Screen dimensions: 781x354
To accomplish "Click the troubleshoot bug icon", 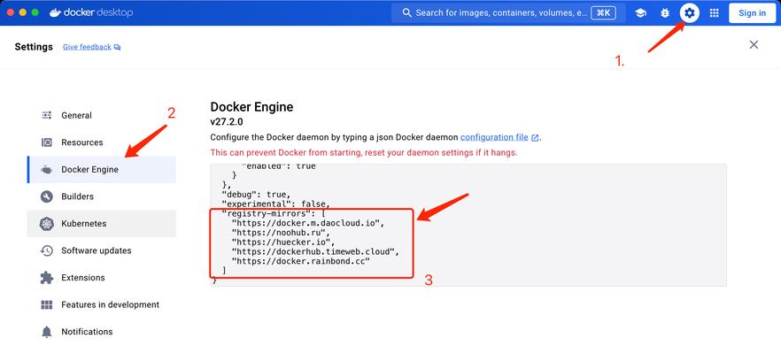I will [665, 13].
